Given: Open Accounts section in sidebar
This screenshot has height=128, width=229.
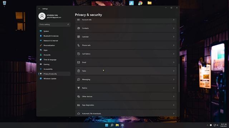Looking at the screenshot, I should tap(54, 55).
